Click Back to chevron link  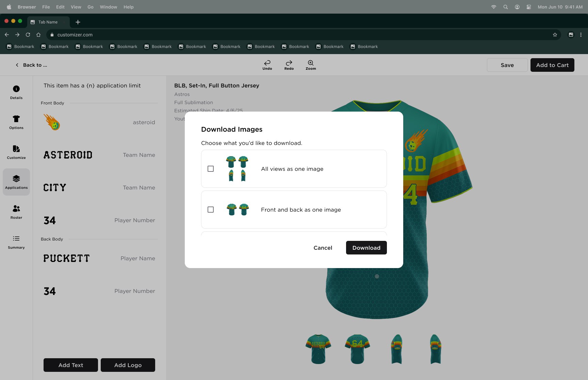coord(31,65)
